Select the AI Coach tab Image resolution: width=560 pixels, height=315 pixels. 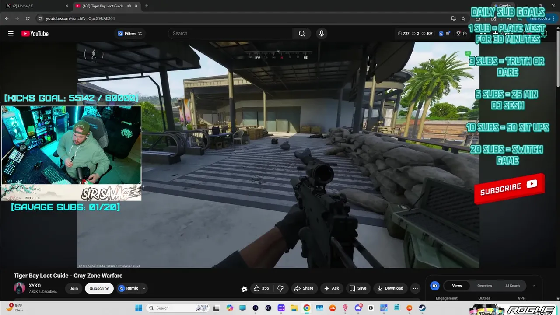pyautogui.click(x=512, y=286)
